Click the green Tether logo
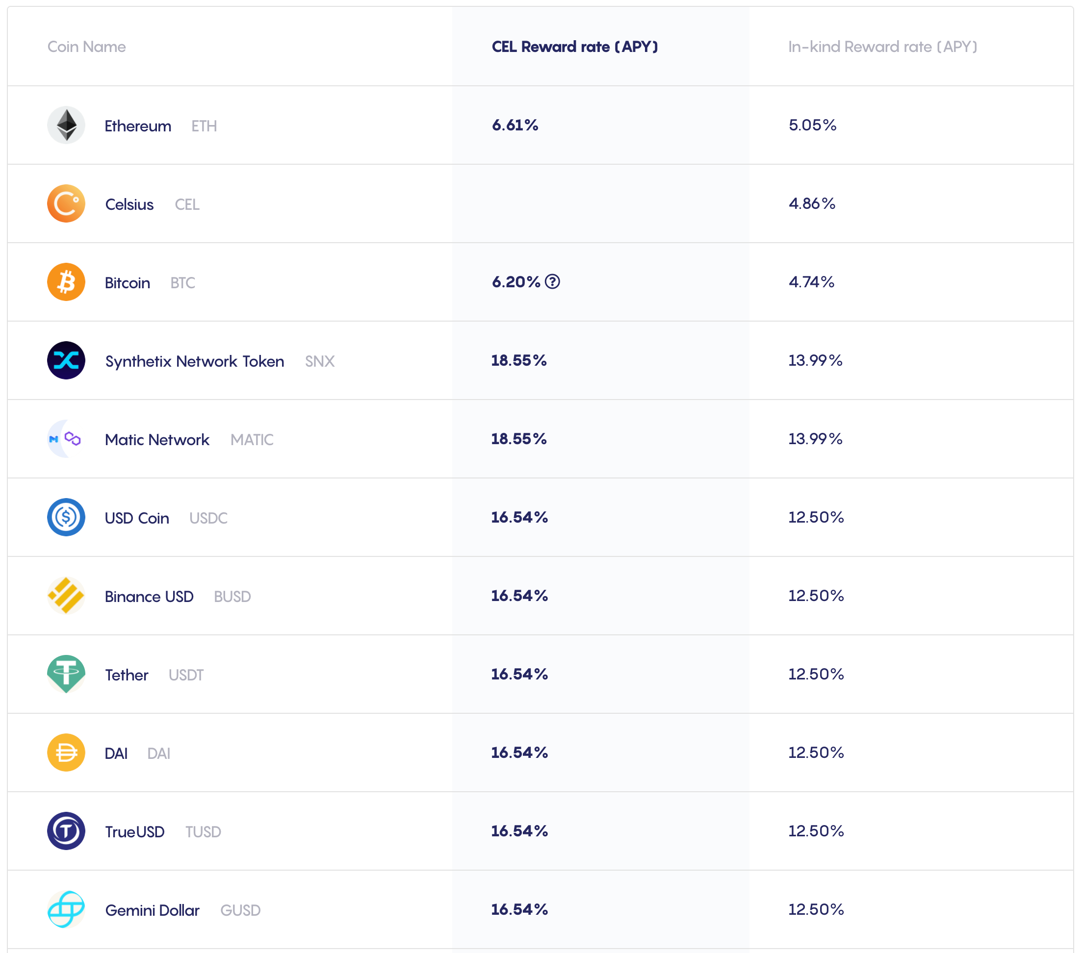This screenshot has width=1082, height=953. (66, 674)
